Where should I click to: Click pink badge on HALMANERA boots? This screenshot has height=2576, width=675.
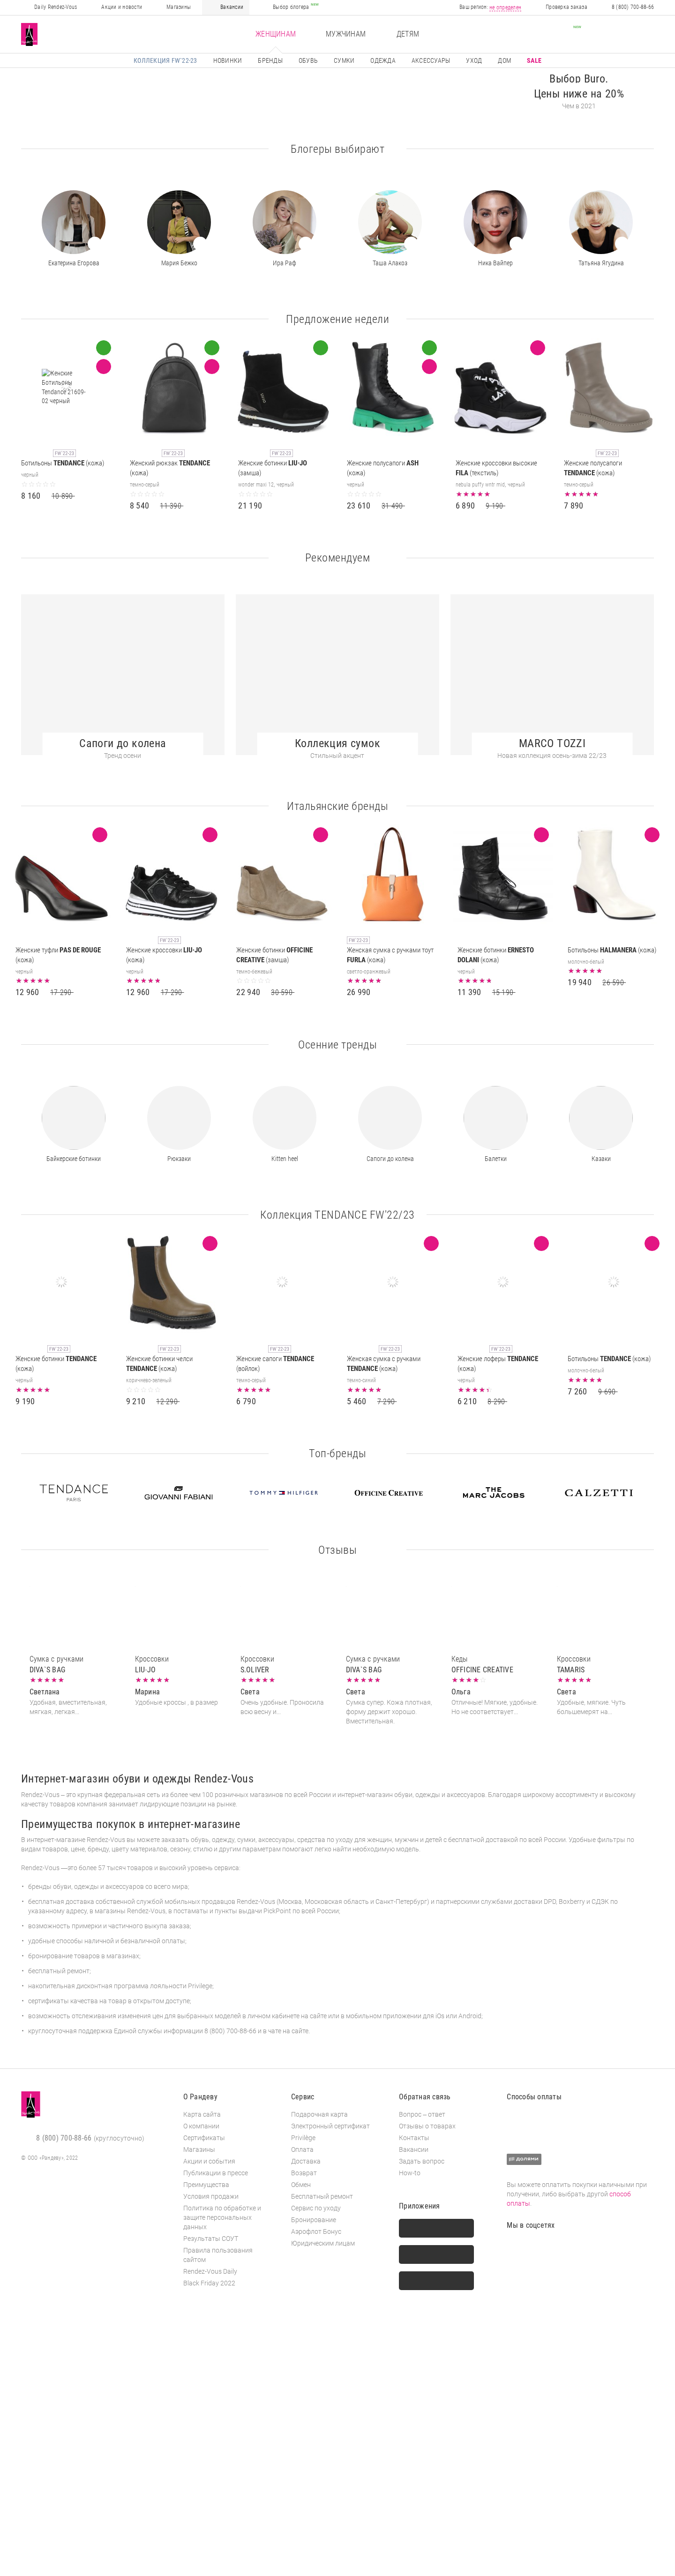[x=652, y=835]
